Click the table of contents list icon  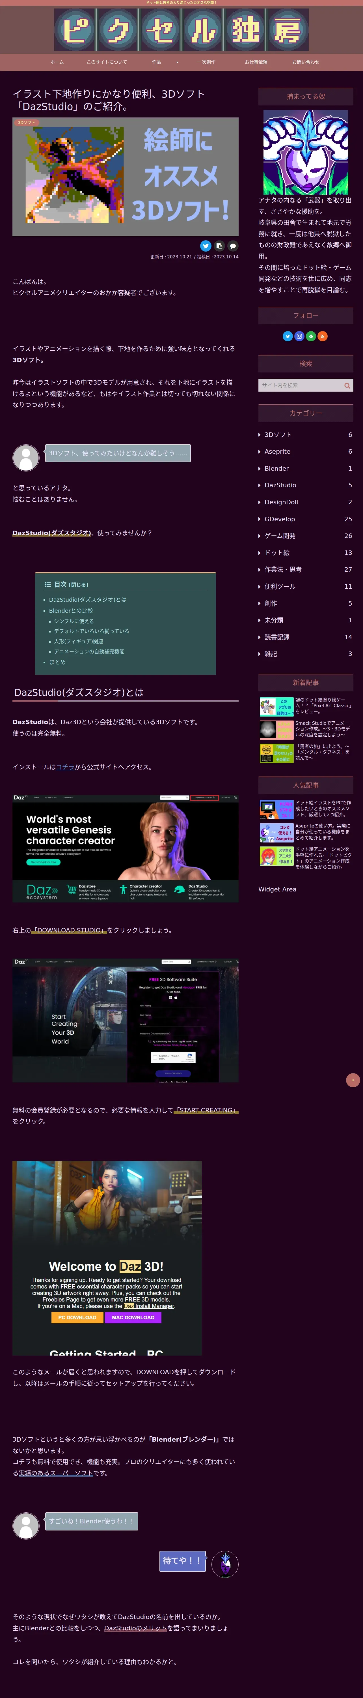point(47,585)
